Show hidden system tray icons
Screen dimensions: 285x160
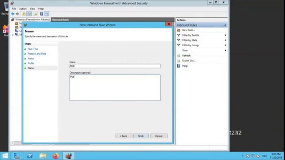[x=243, y=156]
